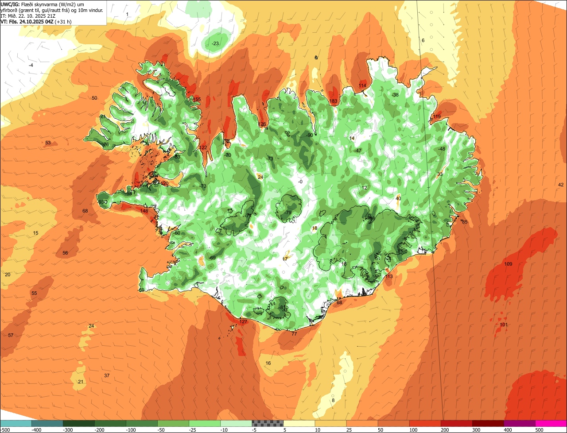Click the '42' value offshore to the east
Viewport: 567px width, 433px height.
561,185
